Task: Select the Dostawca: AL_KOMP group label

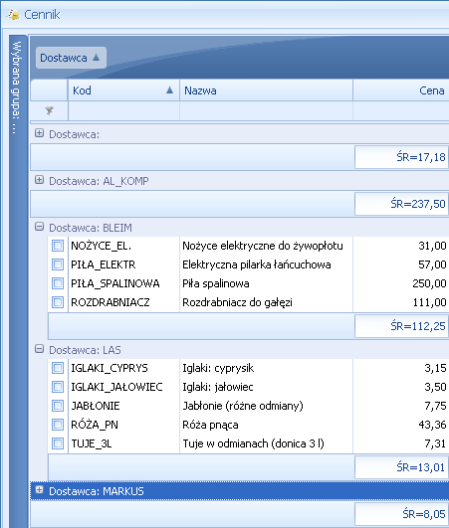Action: tap(99, 181)
